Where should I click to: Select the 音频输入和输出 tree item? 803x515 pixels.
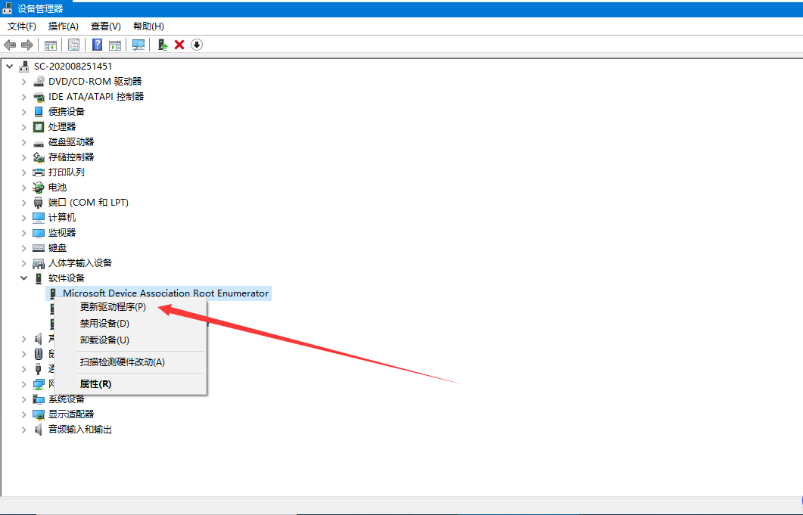click(x=79, y=430)
